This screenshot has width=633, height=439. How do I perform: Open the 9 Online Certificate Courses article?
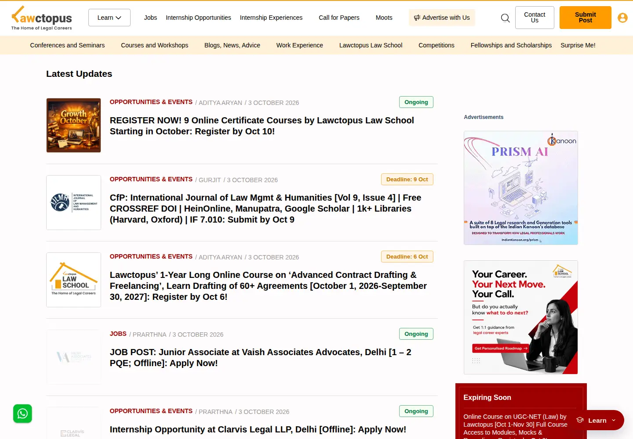[262, 126]
